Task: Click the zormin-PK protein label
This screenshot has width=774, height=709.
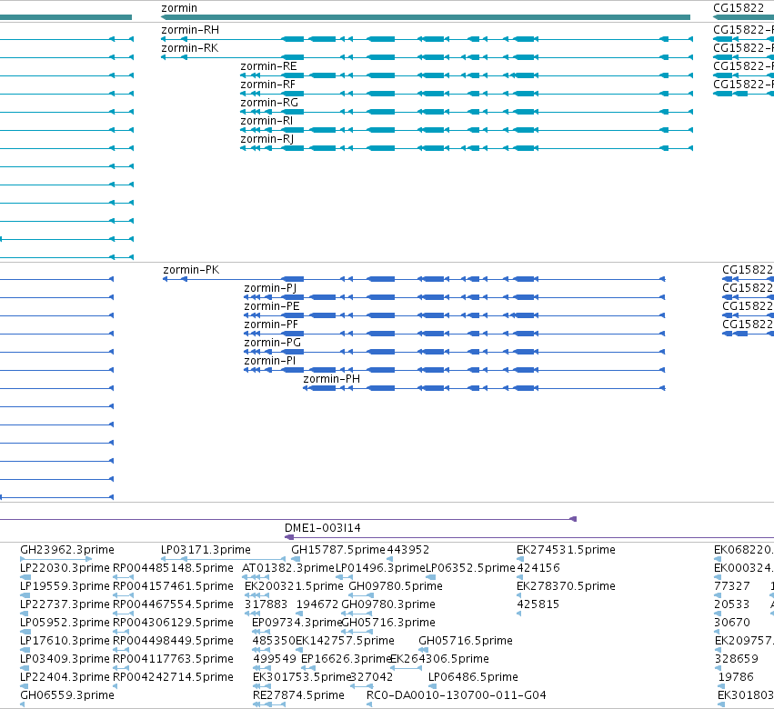Action: coord(191,270)
